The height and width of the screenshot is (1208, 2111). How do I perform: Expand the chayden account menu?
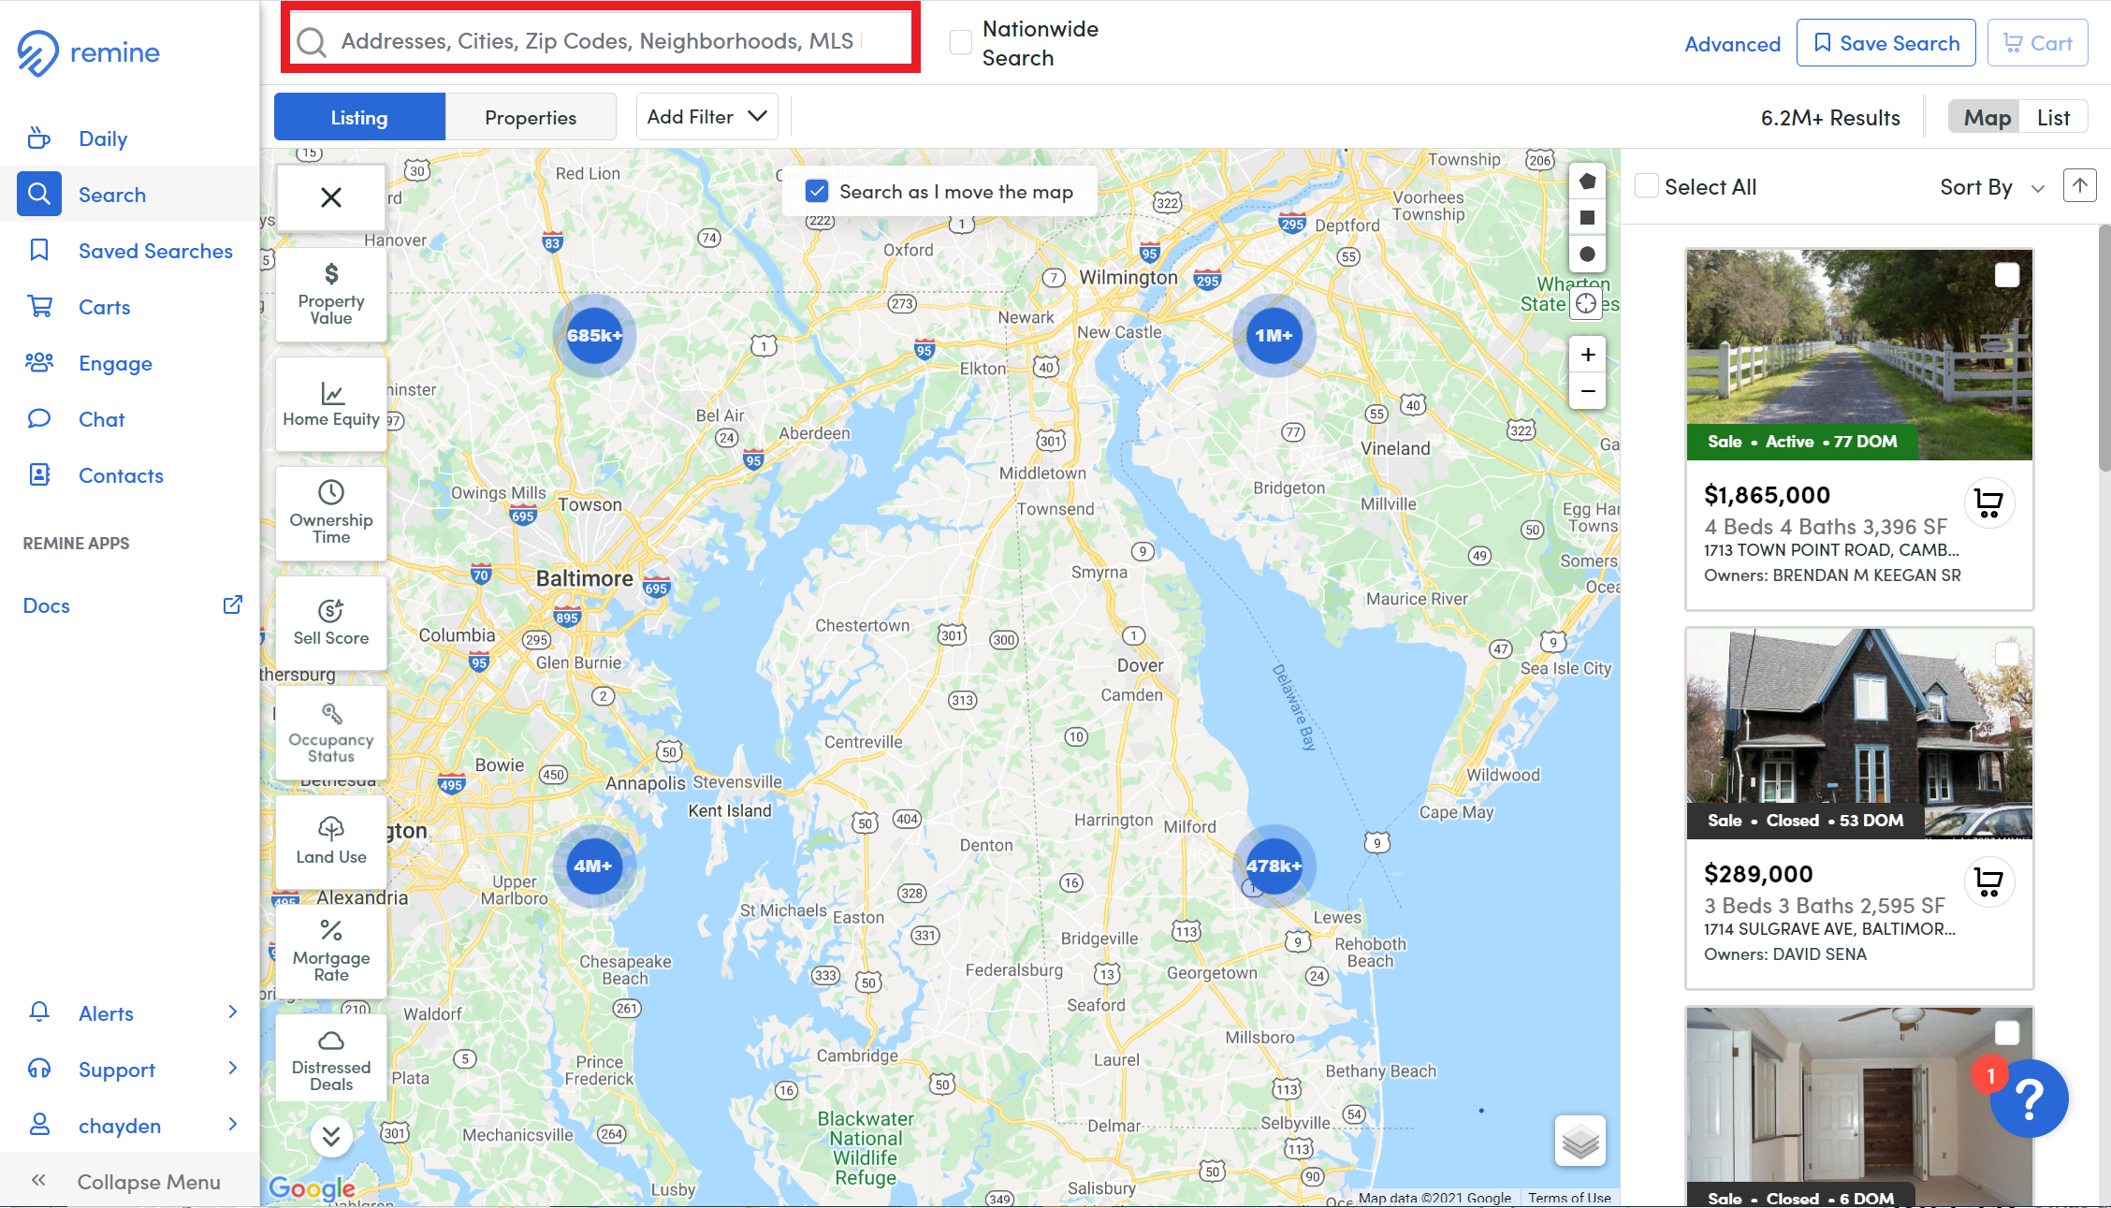(x=132, y=1126)
